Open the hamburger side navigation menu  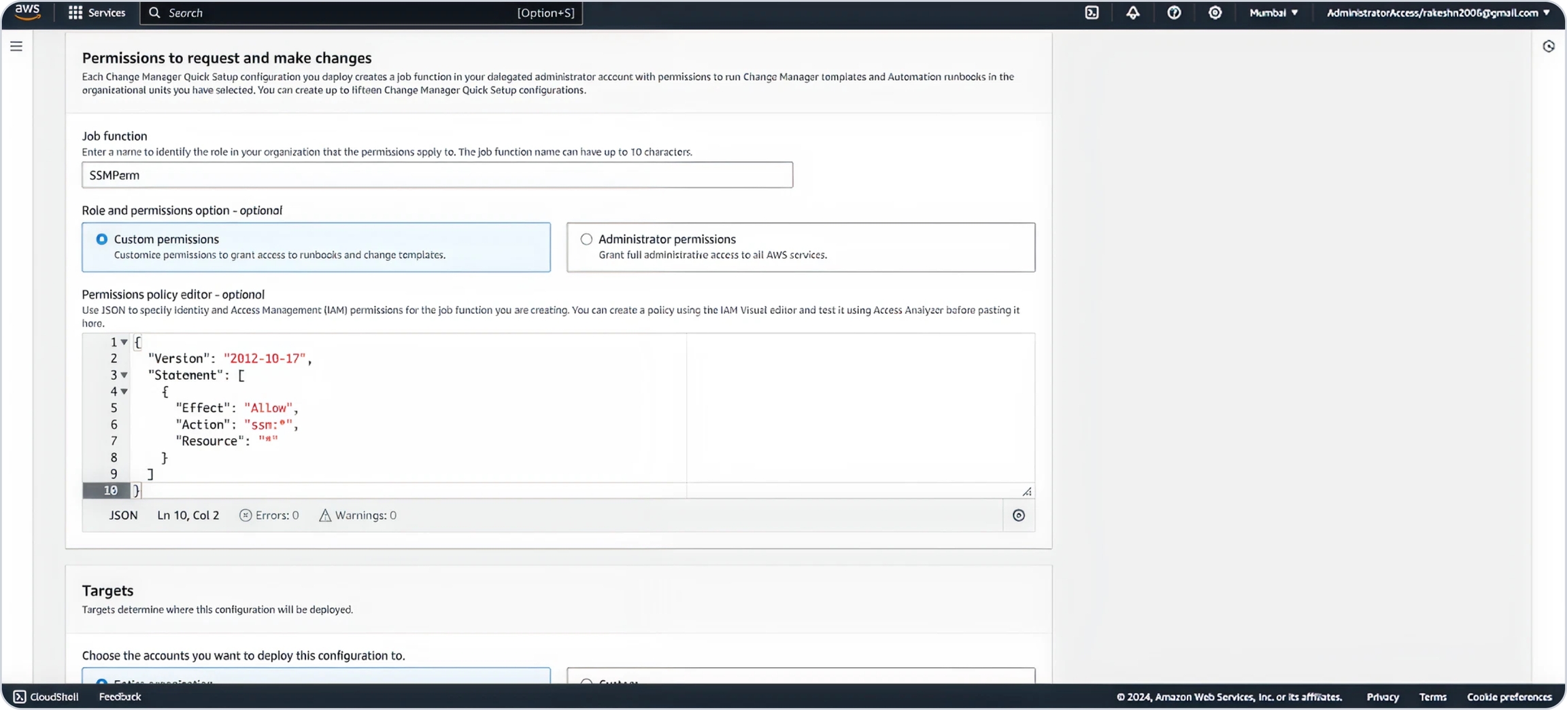pos(16,46)
